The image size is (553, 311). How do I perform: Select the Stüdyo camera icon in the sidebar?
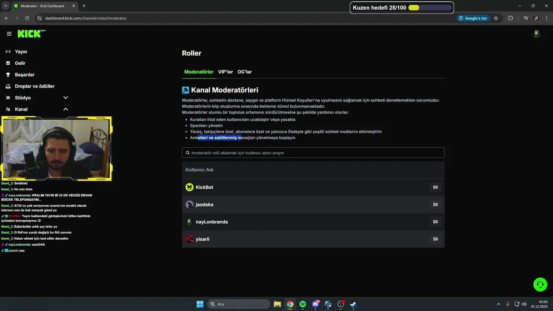8,98
